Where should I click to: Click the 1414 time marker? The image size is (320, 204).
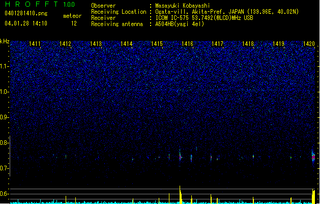(126, 44)
